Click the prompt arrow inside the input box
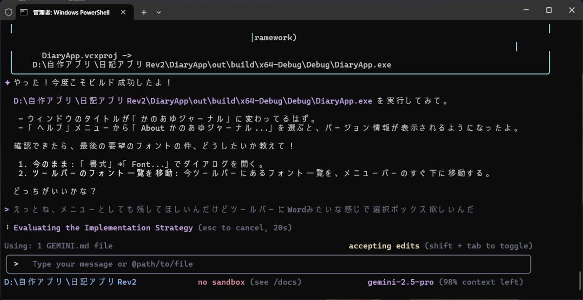 (17, 264)
